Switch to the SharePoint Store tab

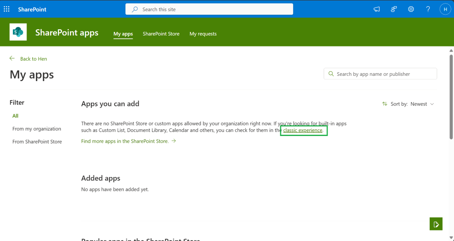(161, 34)
